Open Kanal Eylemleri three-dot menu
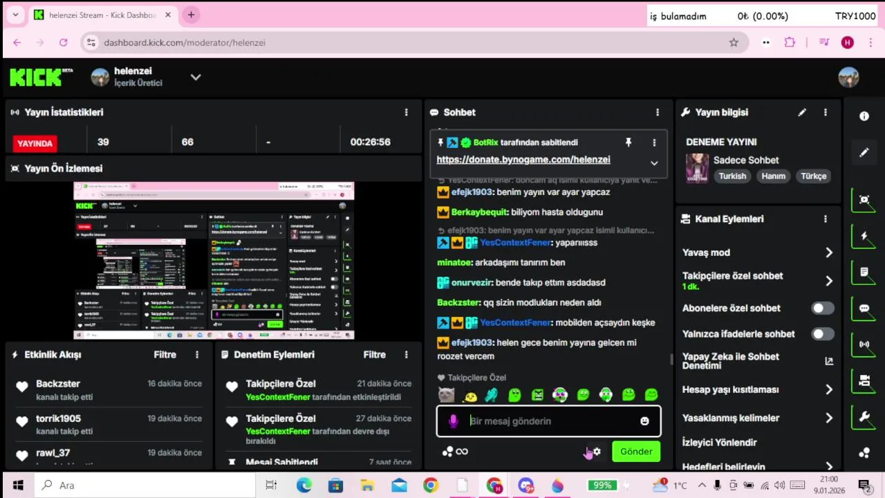 [x=825, y=219]
